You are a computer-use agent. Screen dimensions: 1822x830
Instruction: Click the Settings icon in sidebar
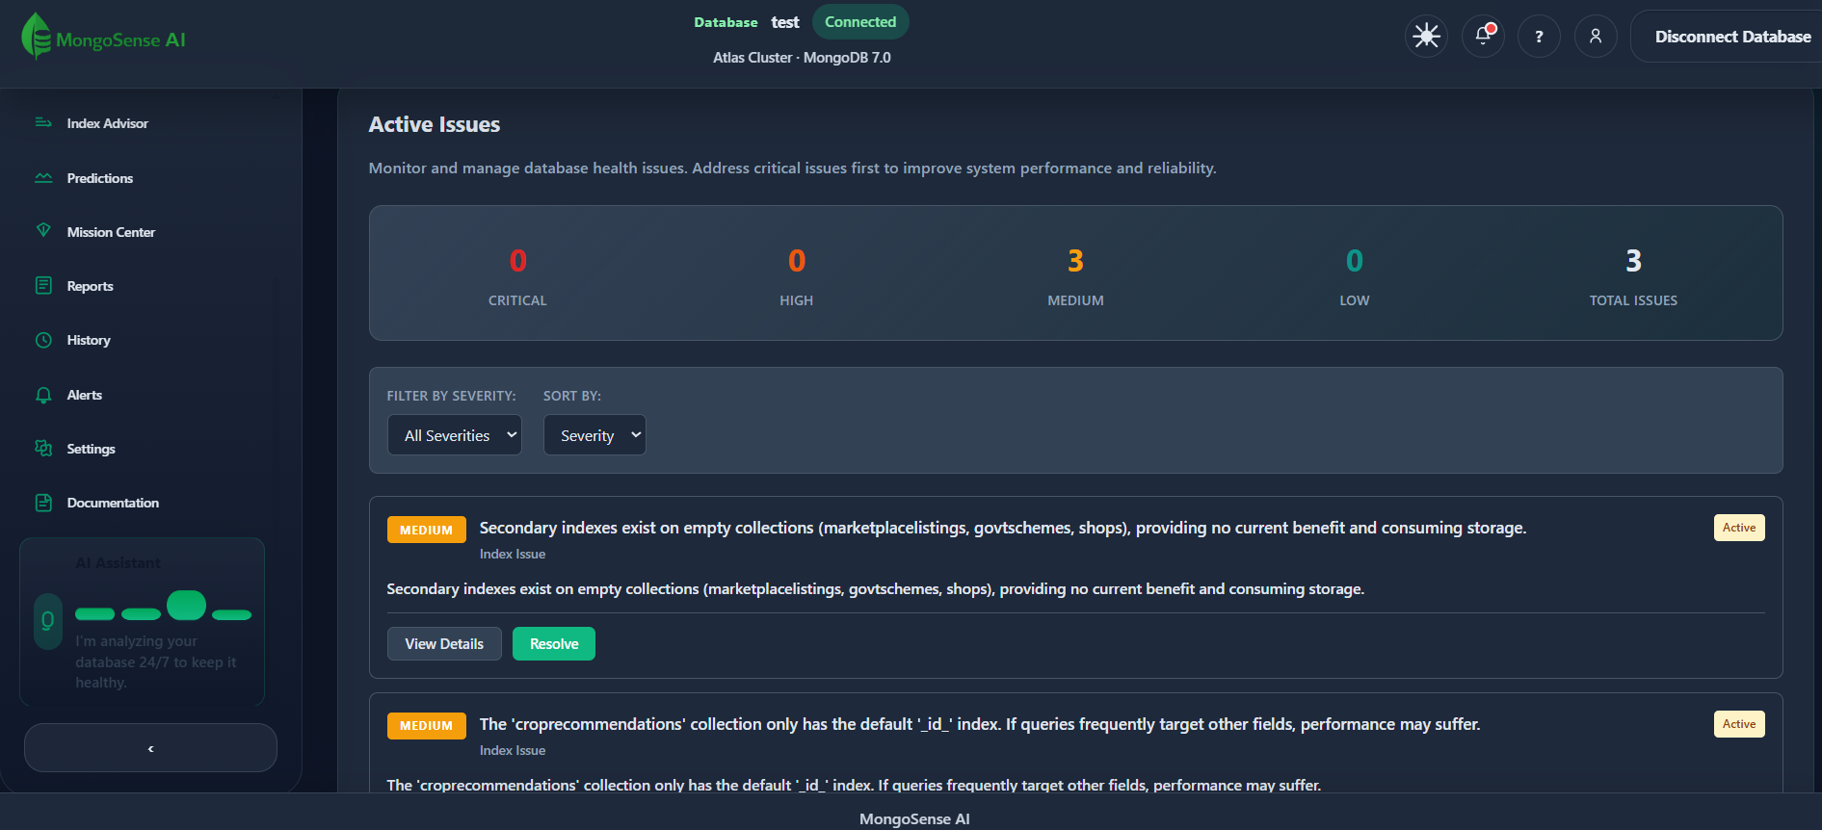point(43,448)
